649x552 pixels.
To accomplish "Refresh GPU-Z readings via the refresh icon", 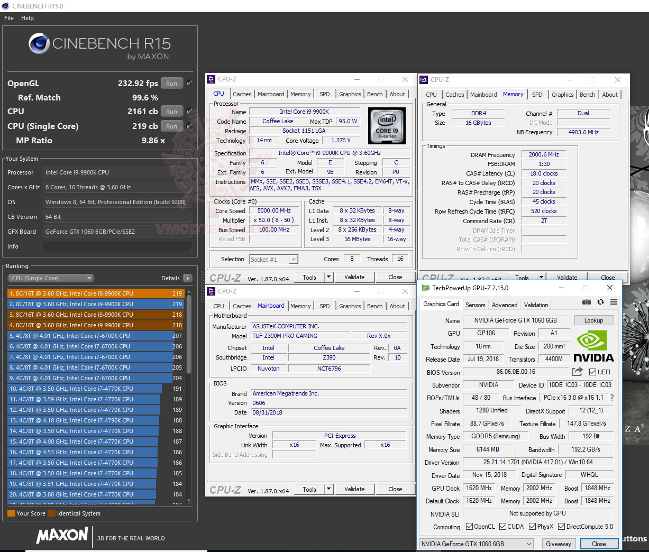I will [x=600, y=302].
